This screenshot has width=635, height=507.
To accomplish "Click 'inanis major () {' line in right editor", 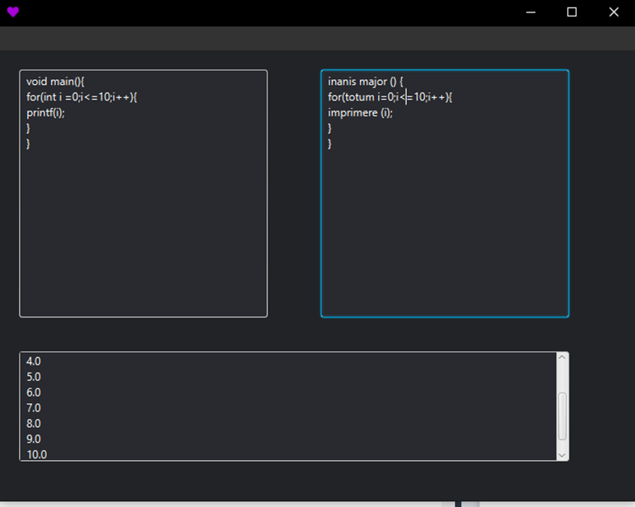I will point(366,82).
